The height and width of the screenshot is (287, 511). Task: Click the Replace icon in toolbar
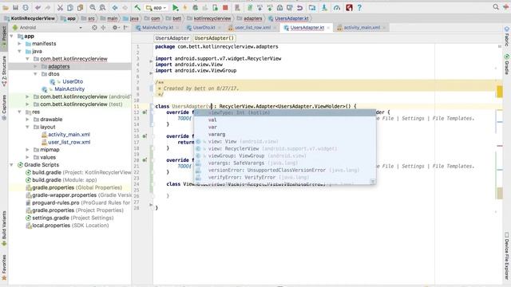(x=102, y=7)
